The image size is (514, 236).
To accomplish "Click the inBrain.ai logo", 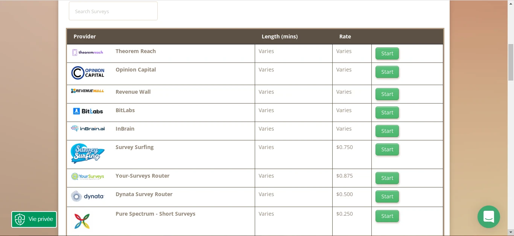I will [x=88, y=128].
